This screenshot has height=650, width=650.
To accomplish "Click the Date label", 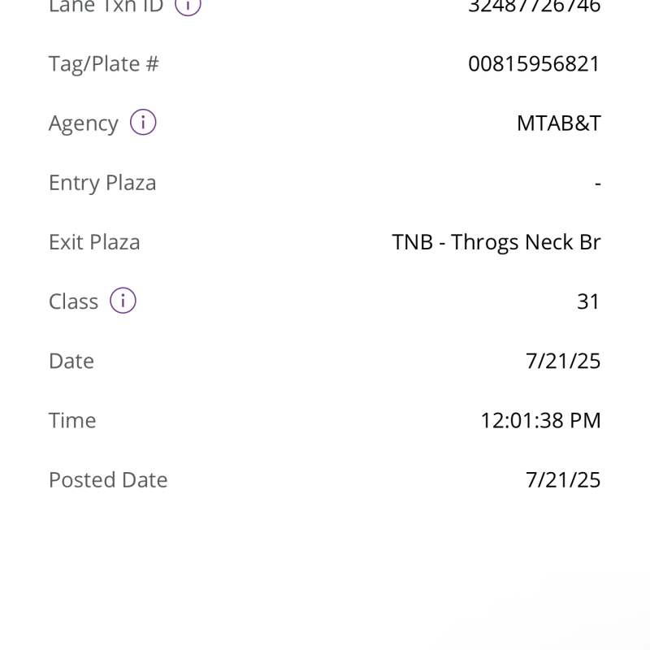I will (x=71, y=361).
